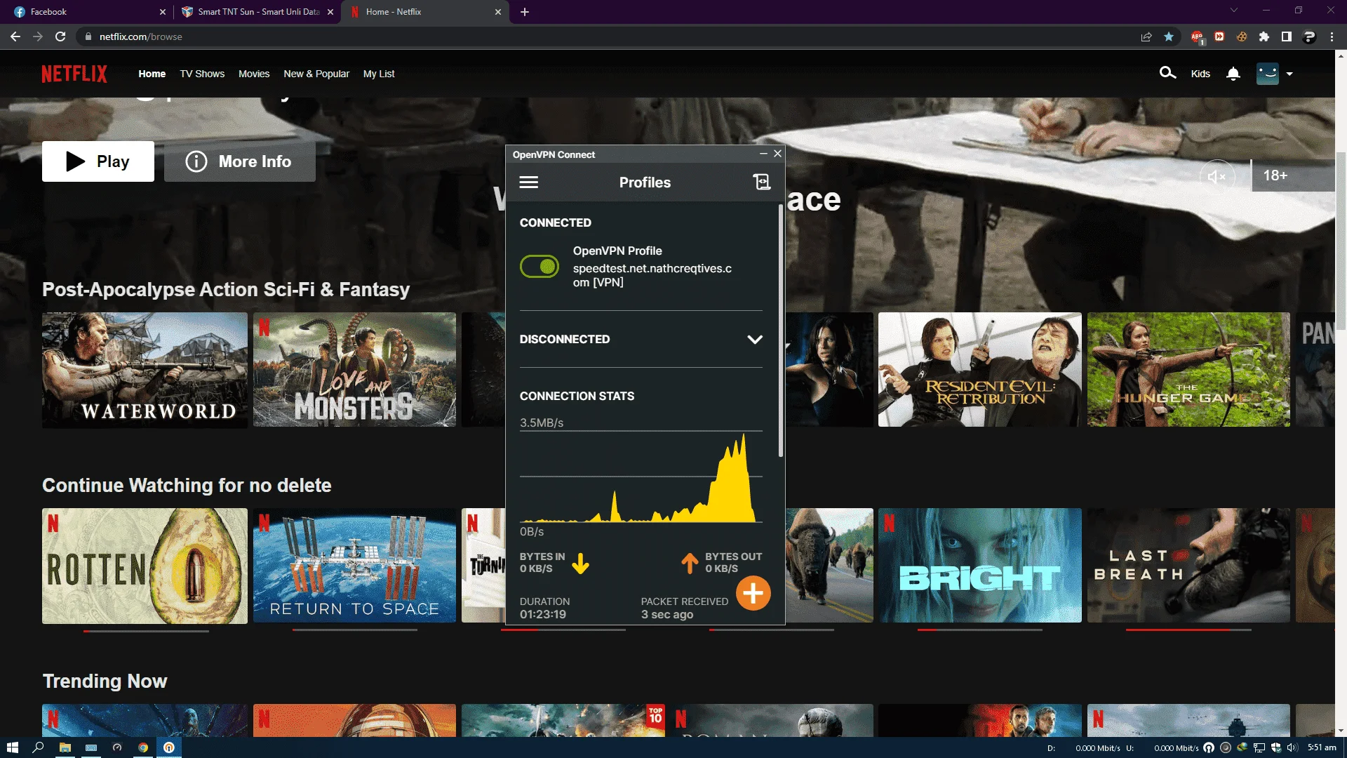
Task: Open the Extensions puzzle piece menu
Action: [1264, 36]
